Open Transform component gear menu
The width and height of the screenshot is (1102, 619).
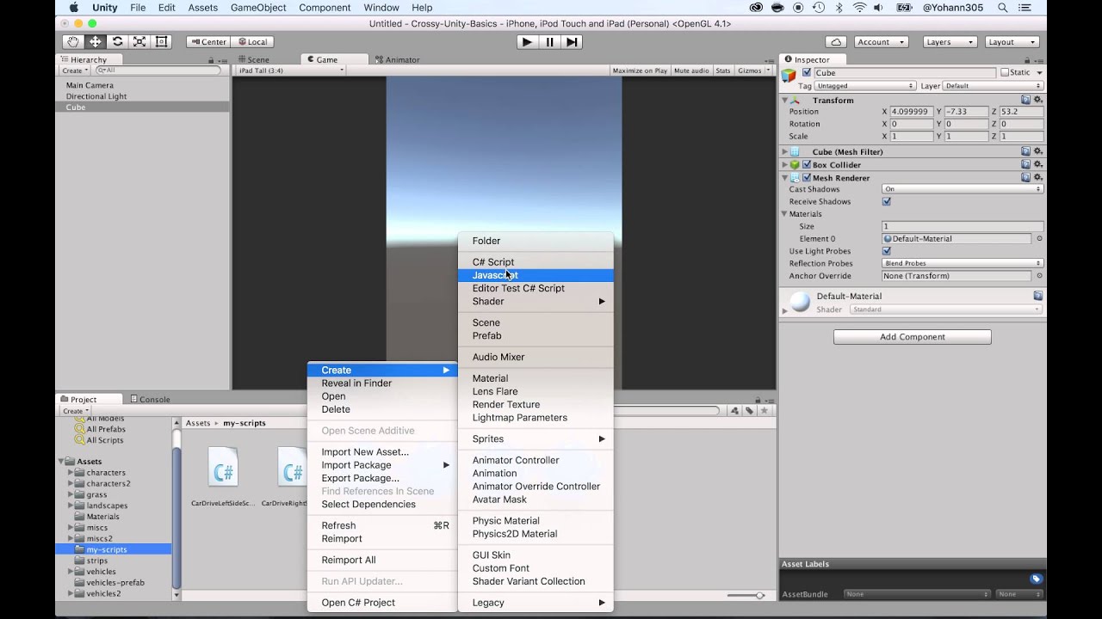pos(1037,100)
